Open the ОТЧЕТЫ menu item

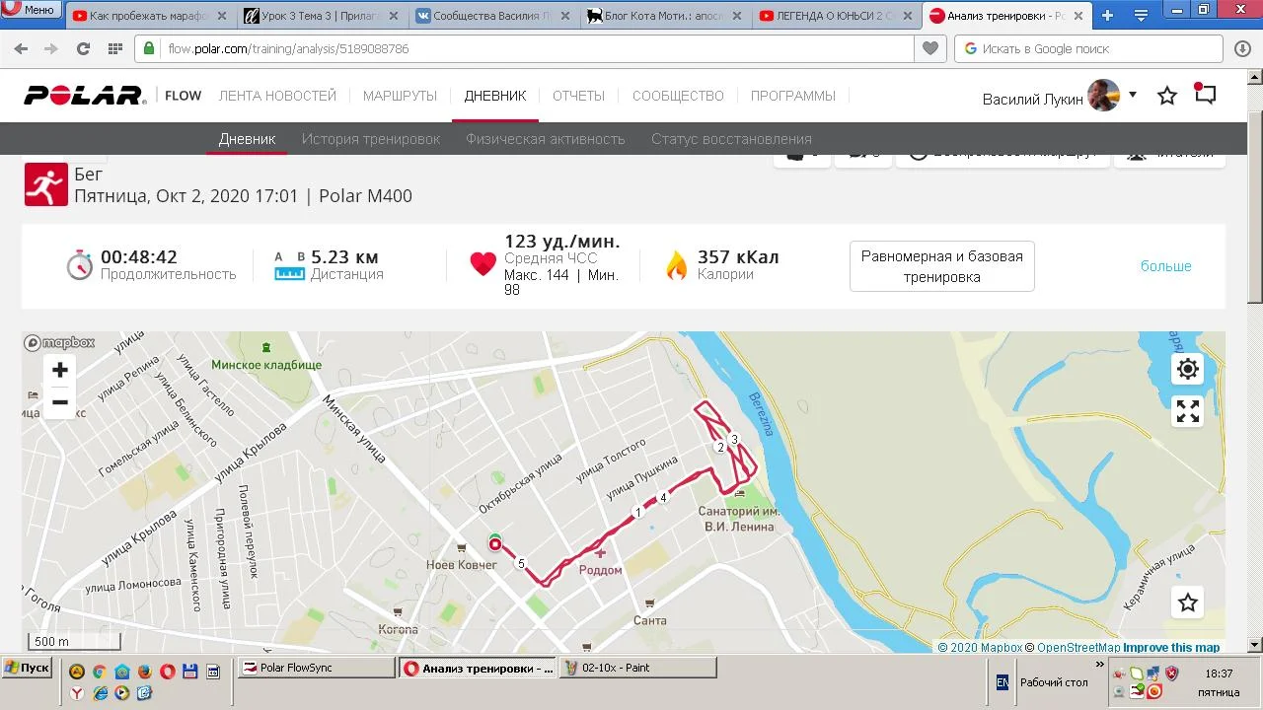click(578, 96)
